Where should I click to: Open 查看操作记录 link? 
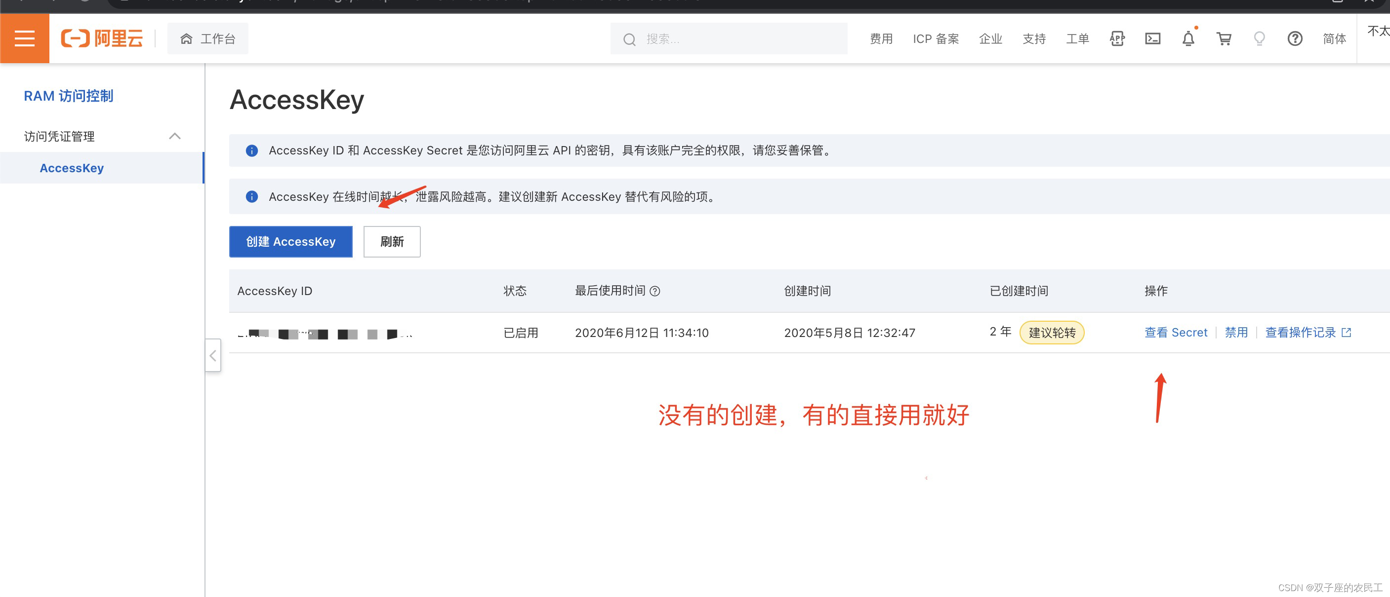click(1301, 333)
